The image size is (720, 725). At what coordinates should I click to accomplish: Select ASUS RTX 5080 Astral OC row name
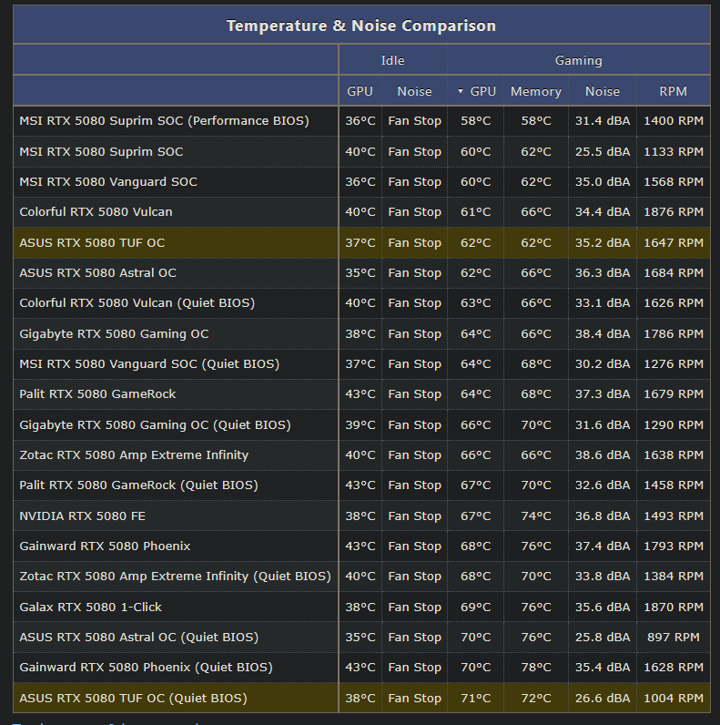click(x=97, y=273)
